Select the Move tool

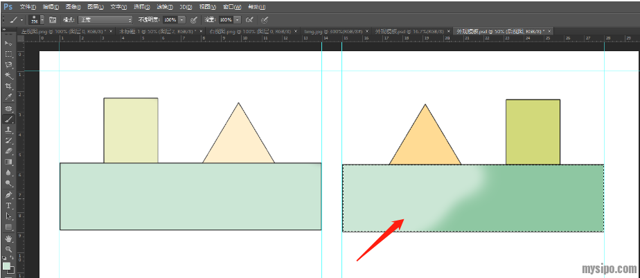[x=9, y=43]
